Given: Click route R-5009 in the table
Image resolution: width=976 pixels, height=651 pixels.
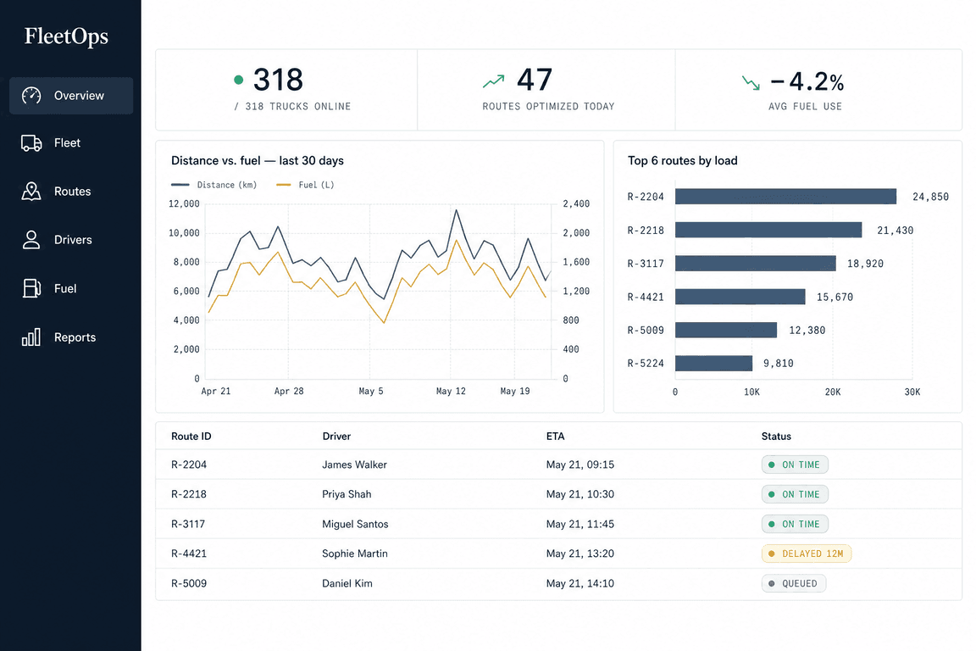Looking at the screenshot, I should 189,583.
